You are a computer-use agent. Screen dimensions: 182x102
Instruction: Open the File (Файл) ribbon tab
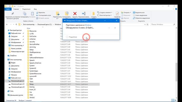(8, 9)
